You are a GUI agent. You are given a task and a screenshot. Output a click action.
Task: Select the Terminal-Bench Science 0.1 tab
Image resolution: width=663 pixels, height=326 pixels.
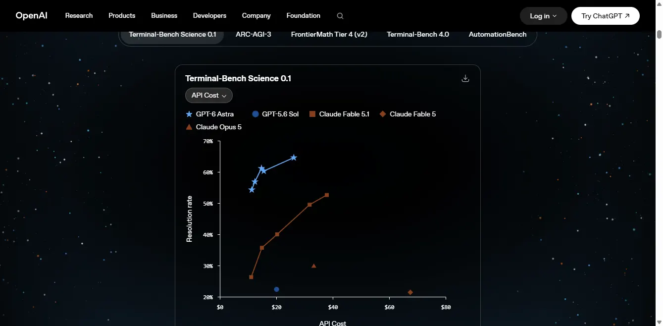[173, 35]
